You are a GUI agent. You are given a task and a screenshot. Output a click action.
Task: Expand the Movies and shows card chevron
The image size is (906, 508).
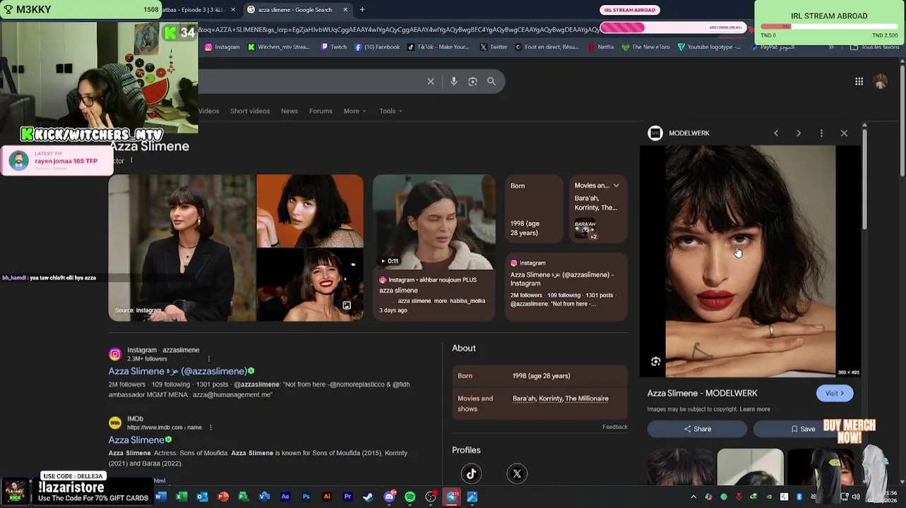pos(616,186)
